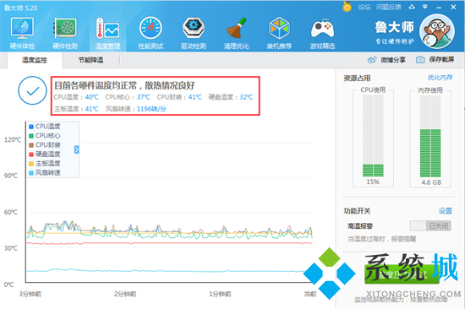Click the 硬盘温度 32℃ value

click(246, 97)
